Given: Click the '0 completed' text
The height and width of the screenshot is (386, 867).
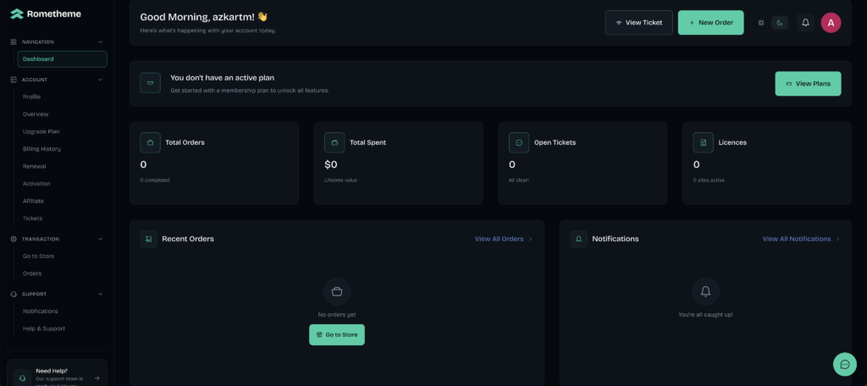Looking at the screenshot, I should [x=155, y=180].
